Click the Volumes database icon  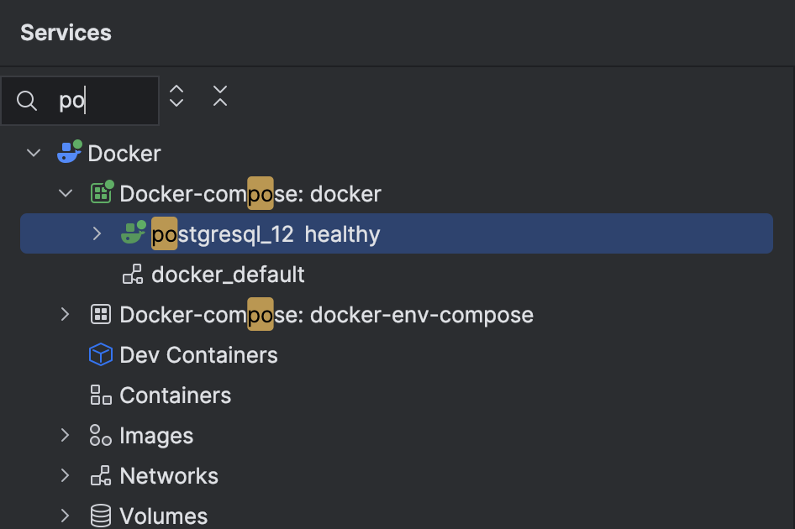[x=100, y=516]
